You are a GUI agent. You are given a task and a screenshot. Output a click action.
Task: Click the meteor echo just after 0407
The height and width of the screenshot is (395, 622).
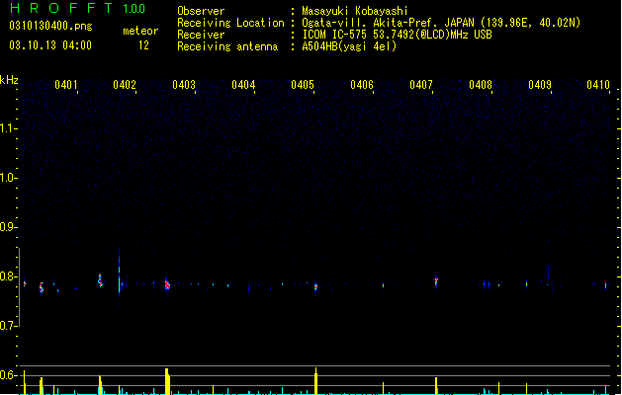pyautogui.click(x=436, y=280)
